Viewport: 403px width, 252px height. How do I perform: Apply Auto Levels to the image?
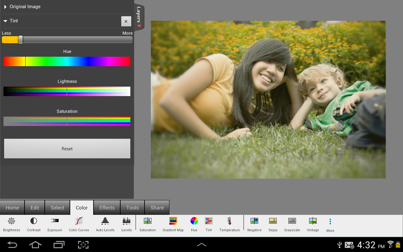pos(105,224)
